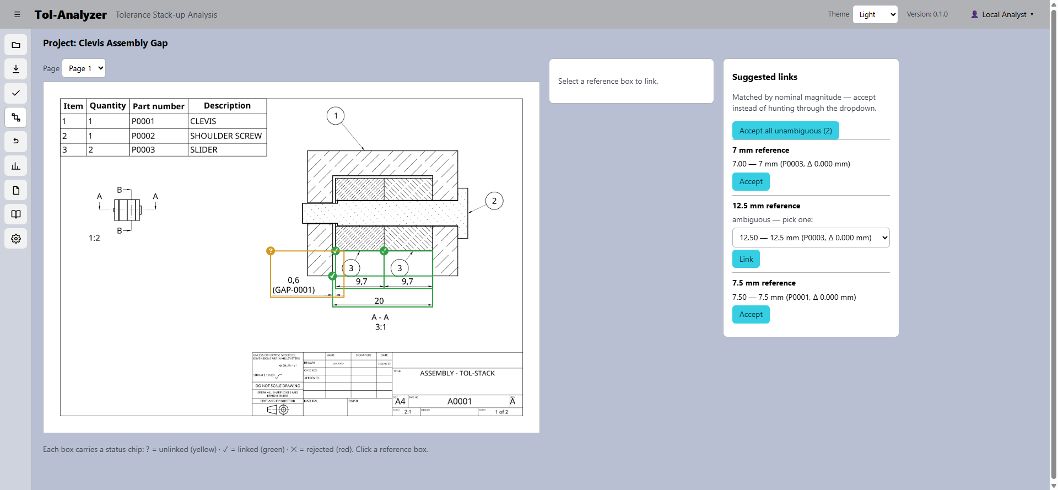
Task: Click the 7.00 — 7 mm (P0003) match text
Action: point(791,164)
